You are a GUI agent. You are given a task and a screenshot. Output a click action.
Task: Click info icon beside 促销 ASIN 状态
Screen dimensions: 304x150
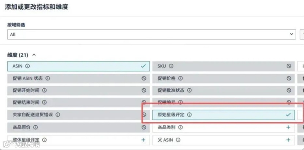(x=48, y=78)
